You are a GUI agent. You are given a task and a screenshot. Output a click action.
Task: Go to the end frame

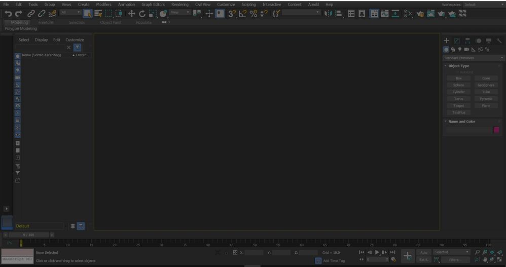click(x=392, y=252)
